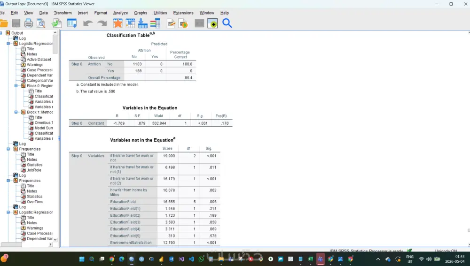Viewport: 470px width, 266px height.
Task: Click the WhatsApp taskbar icon
Action: [201, 259]
